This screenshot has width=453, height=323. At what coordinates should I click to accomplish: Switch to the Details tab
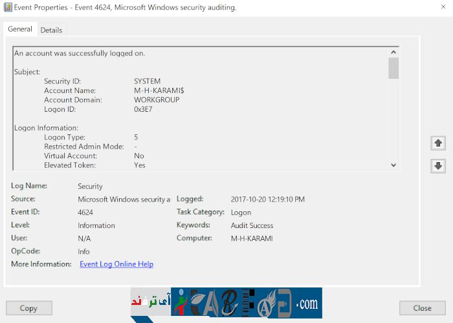coord(51,30)
